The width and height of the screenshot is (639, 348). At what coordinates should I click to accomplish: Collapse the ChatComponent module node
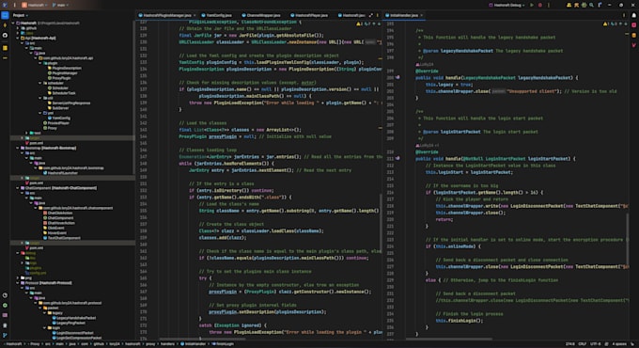tap(18, 188)
